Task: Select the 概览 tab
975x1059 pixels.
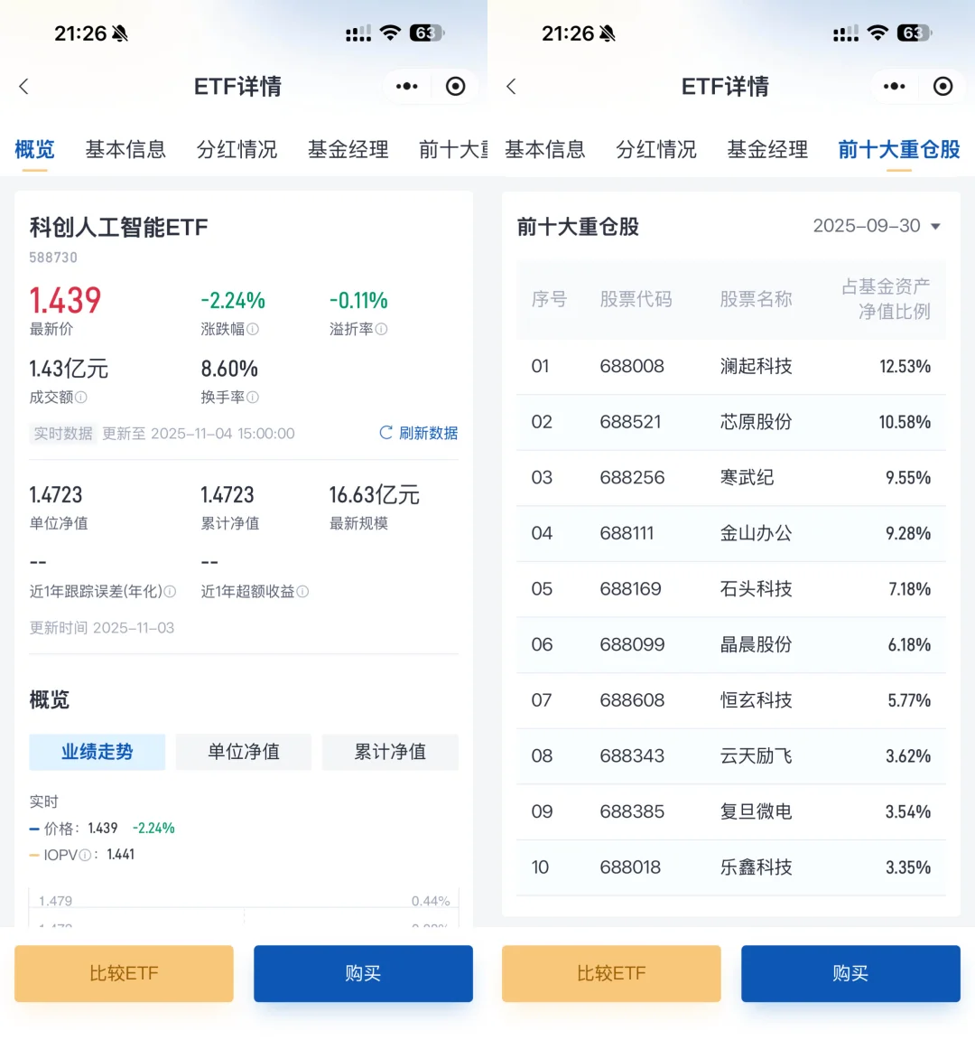Action: [x=34, y=149]
